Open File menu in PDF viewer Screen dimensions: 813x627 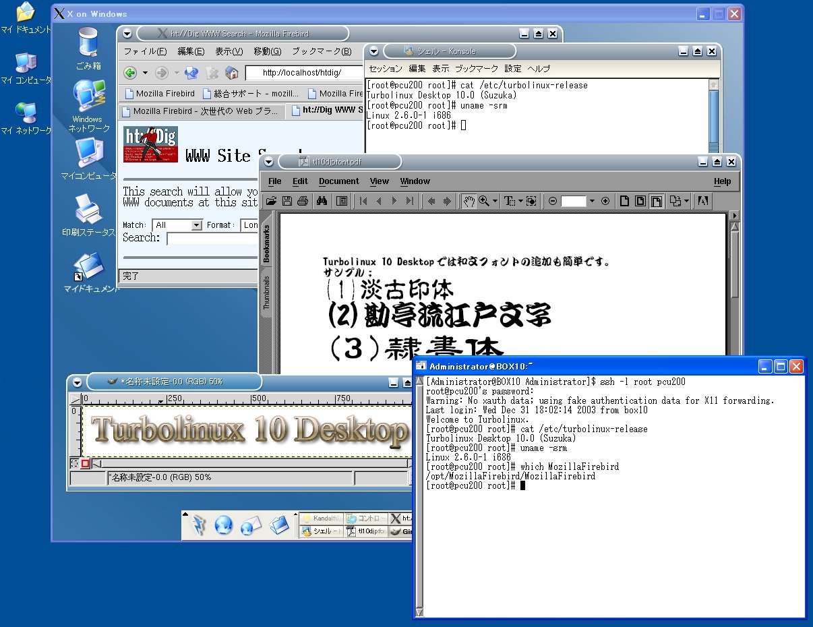click(275, 181)
